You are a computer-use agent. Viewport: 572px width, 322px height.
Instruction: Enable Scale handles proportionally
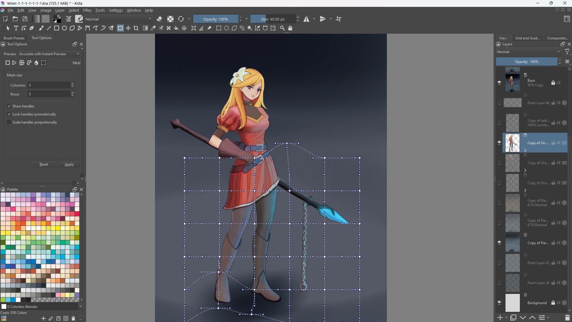tap(9, 122)
